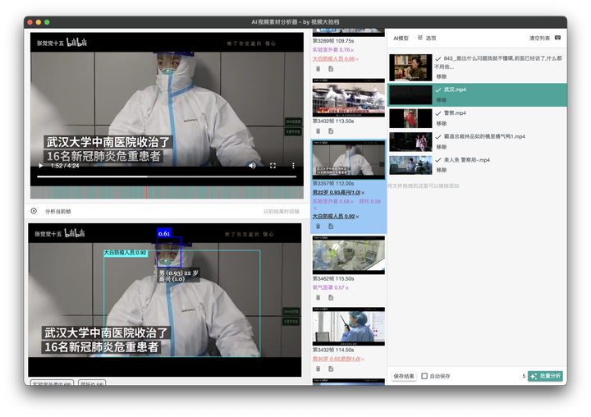Click the 分析当前帧 target icon

tap(34, 211)
